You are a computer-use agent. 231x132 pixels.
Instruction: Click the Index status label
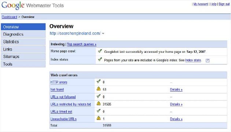click(x=59, y=59)
